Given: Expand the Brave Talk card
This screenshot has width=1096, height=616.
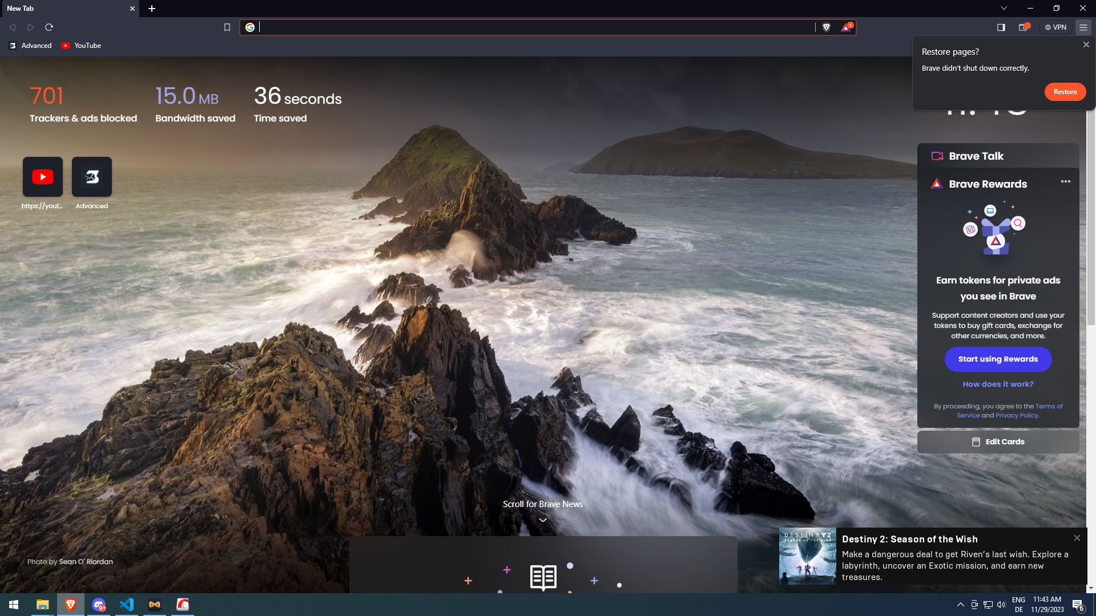Looking at the screenshot, I should (976, 156).
